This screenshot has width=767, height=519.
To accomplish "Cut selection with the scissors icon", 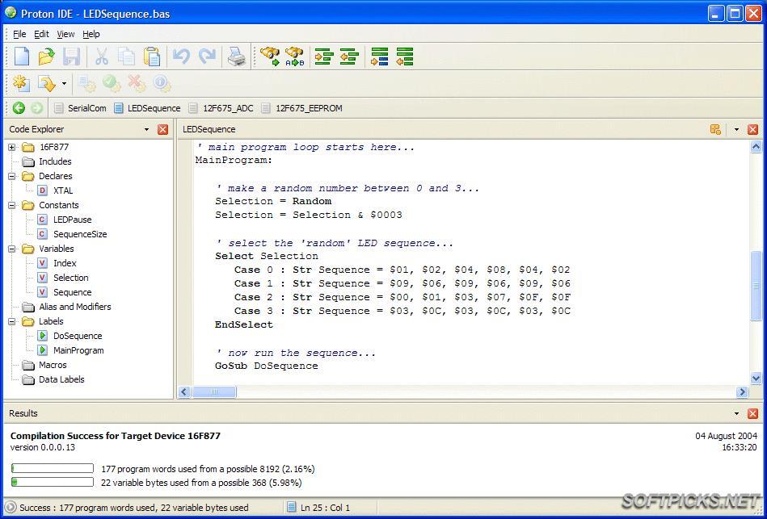I will (x=101, y=57).
